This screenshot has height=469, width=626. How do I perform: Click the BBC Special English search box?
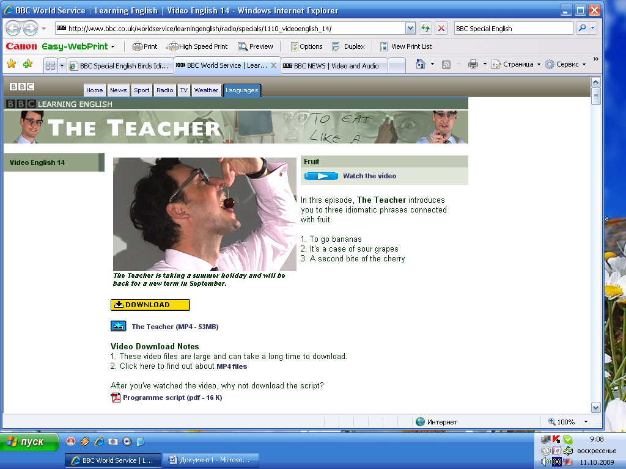click(514, 28)
